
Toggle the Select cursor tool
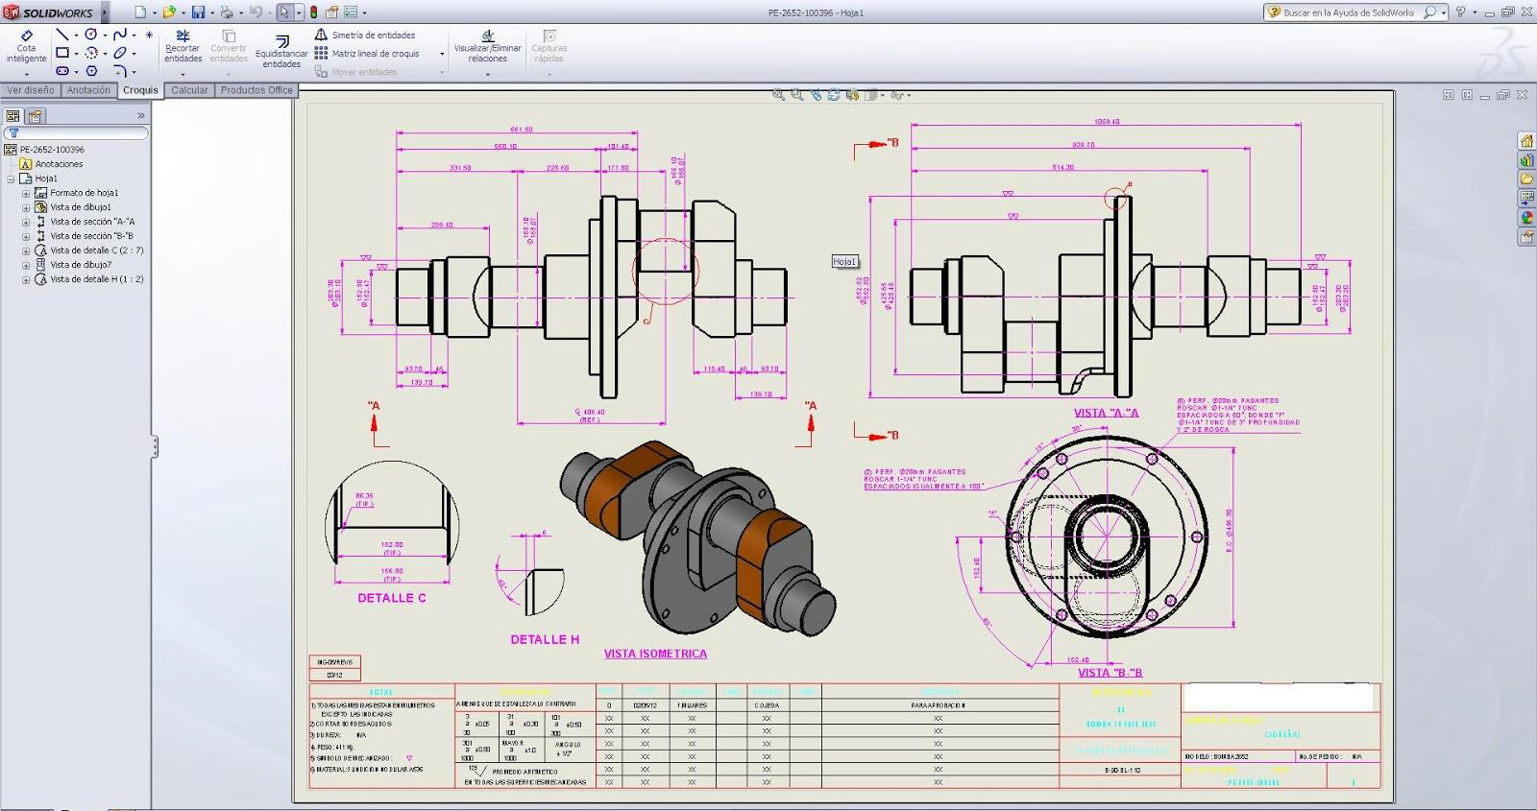pyautogui.click(x=284, y=12)
